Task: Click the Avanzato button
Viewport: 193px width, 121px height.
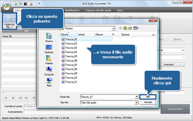Action: point(172,64)
